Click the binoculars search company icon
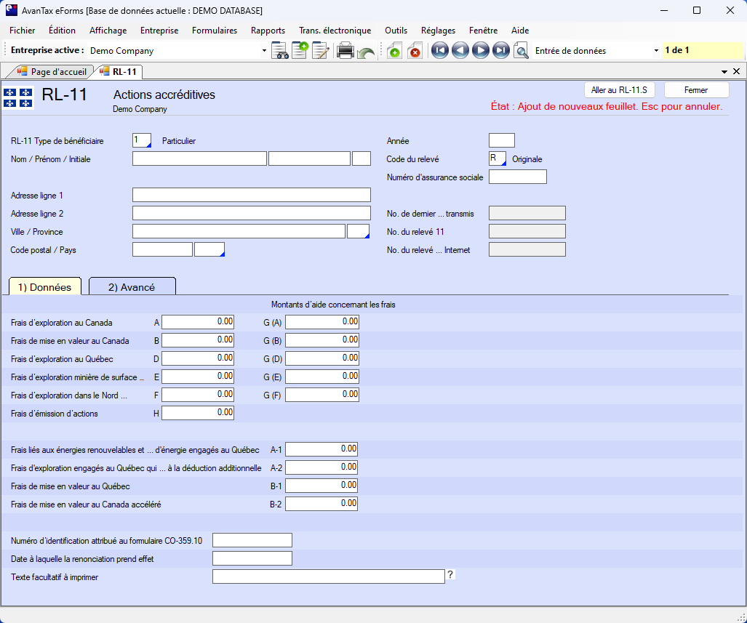Viewport: 747px width, 623px height. click(x=280, y=51)
